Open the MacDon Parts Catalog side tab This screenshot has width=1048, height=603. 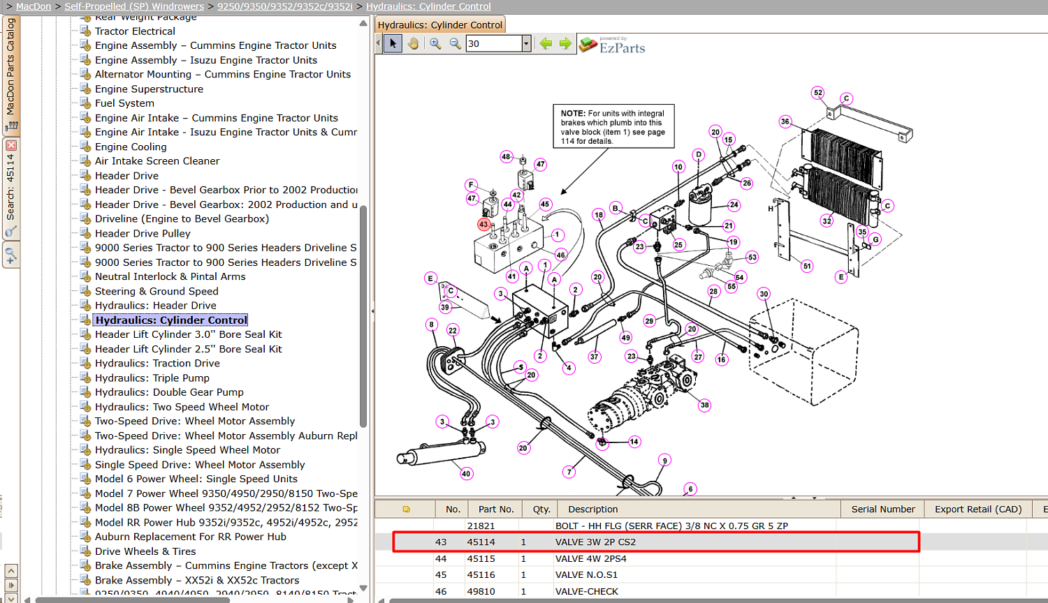pos(11,75)
